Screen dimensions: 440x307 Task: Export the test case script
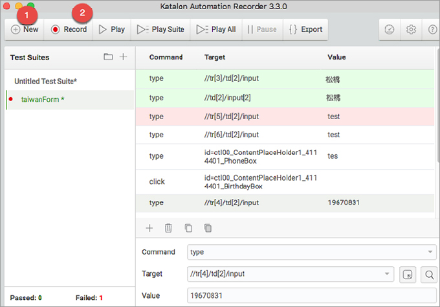point(305,29)
